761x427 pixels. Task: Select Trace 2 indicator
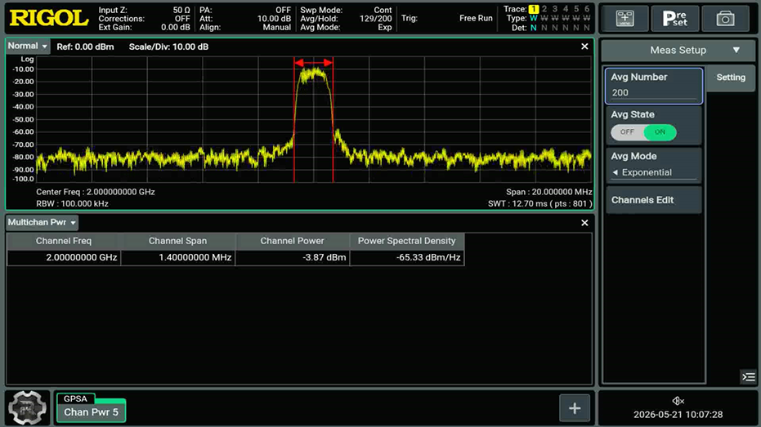click(544, 9)
